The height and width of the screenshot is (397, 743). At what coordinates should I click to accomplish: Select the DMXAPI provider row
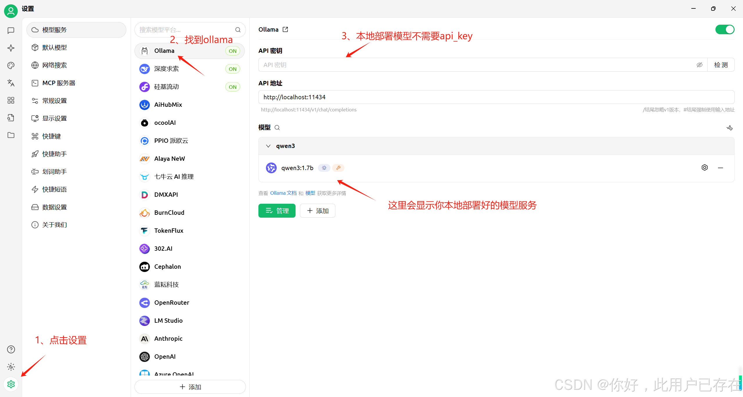tap(190, 195)
